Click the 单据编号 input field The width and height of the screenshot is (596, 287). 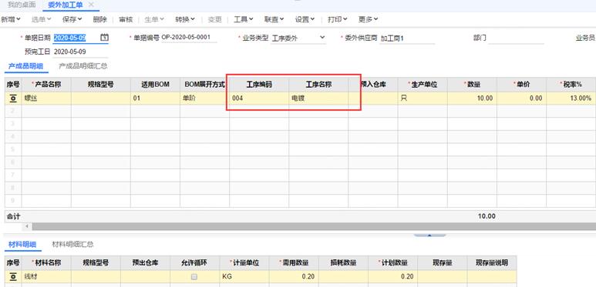[x=189, y=38]
